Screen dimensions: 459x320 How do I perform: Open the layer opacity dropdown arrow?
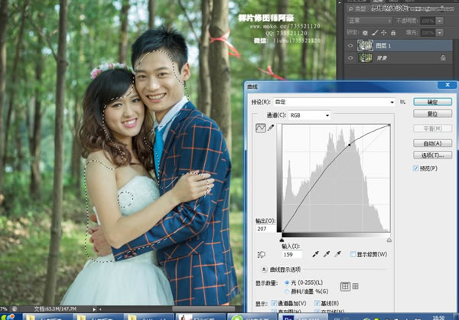coord(439,21)
